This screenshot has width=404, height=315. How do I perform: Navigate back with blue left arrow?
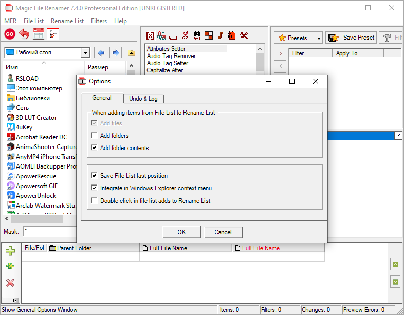tap(100, 53)
